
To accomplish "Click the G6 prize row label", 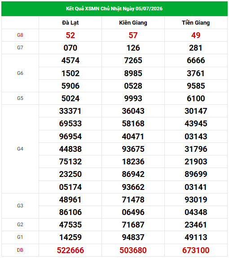I will tap(20, 73).
